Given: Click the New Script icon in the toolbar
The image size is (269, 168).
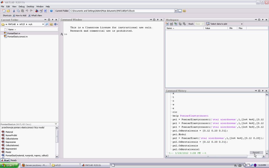Looking at the screenshot, I should [4, 11].
